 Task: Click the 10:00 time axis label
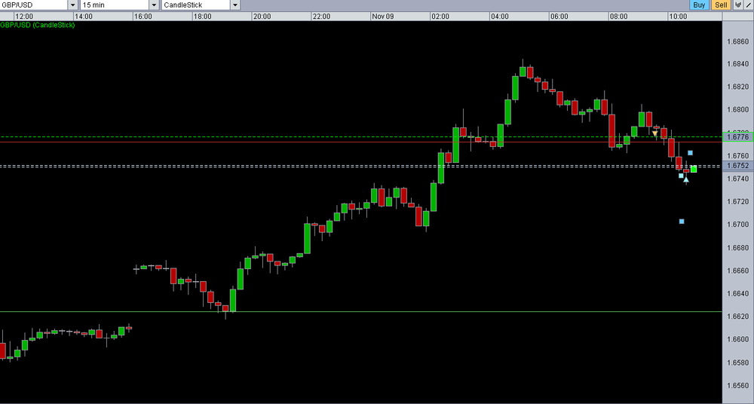click(x=678, y=17)
